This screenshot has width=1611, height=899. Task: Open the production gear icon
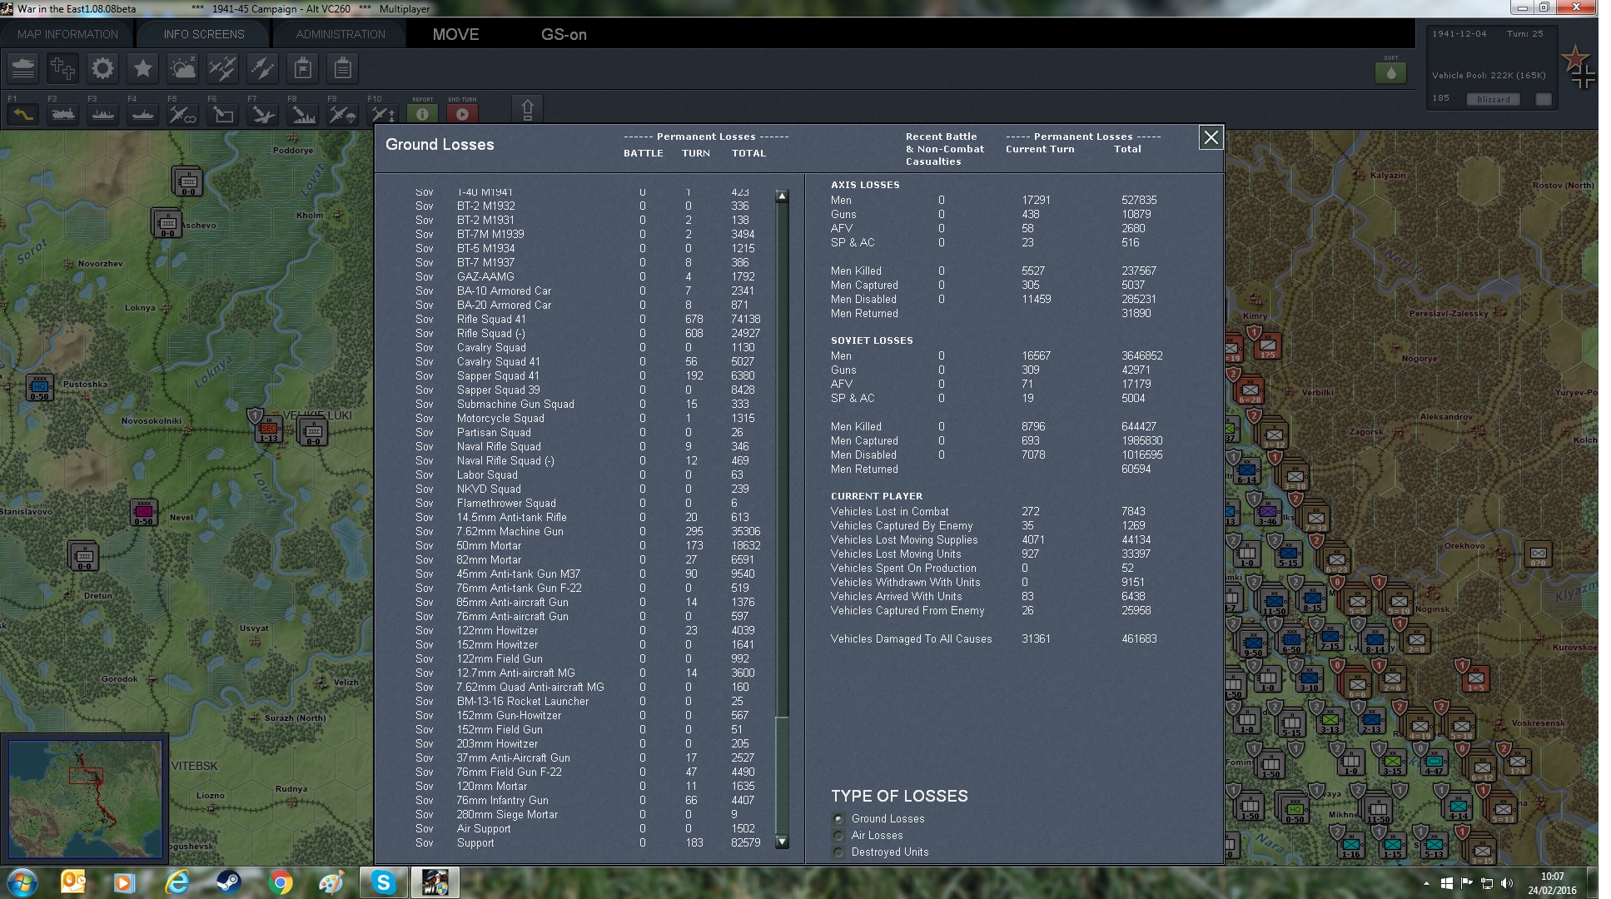click(x=103, y=68)
